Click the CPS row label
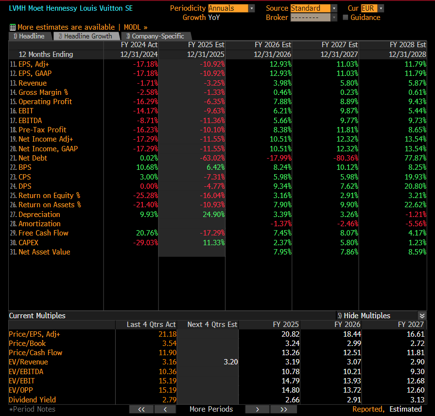Viewport: 435px width, 416px height. (24, 177)
